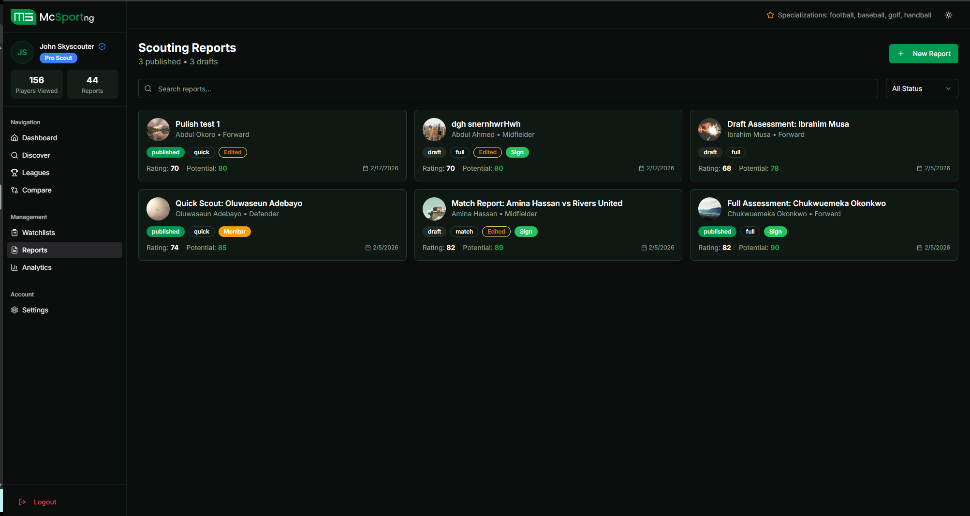
Task: Click the McSporting logo icon
Action: pos(23,17)
